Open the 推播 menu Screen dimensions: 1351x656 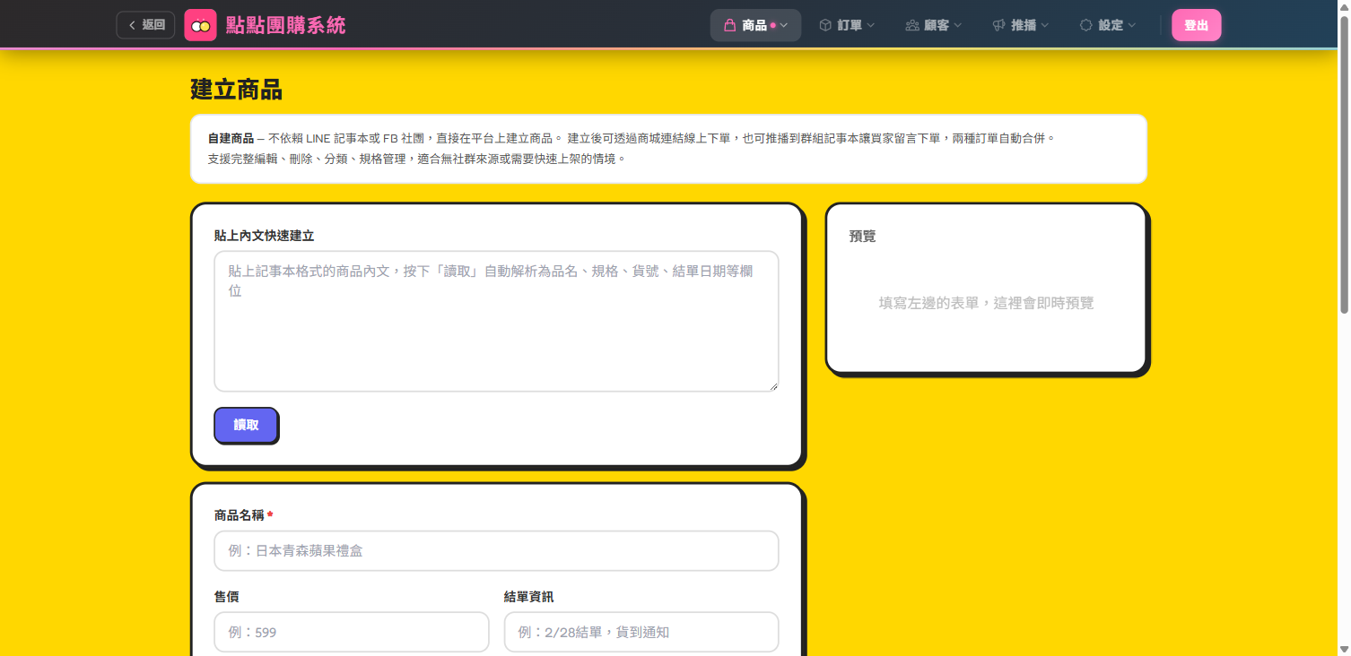(x=1020, y=24)
